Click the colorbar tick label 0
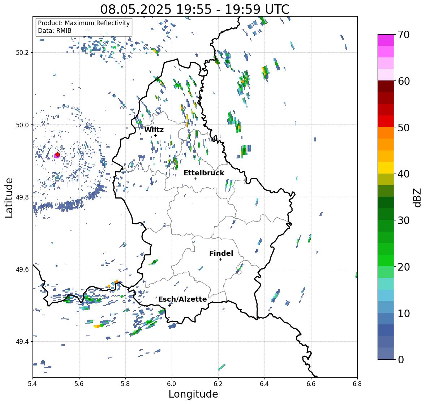The width and height of the screenshot is (426, 403). (401, 360)
